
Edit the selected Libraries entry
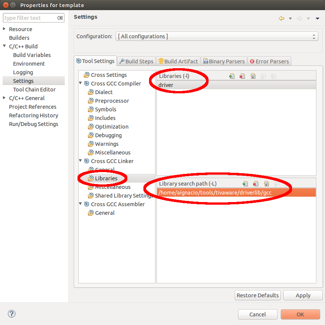pyautogui.click(x=253, y=76)
